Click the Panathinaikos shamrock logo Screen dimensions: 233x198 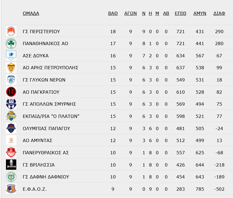pyautogui.click(x=11, y=43)
